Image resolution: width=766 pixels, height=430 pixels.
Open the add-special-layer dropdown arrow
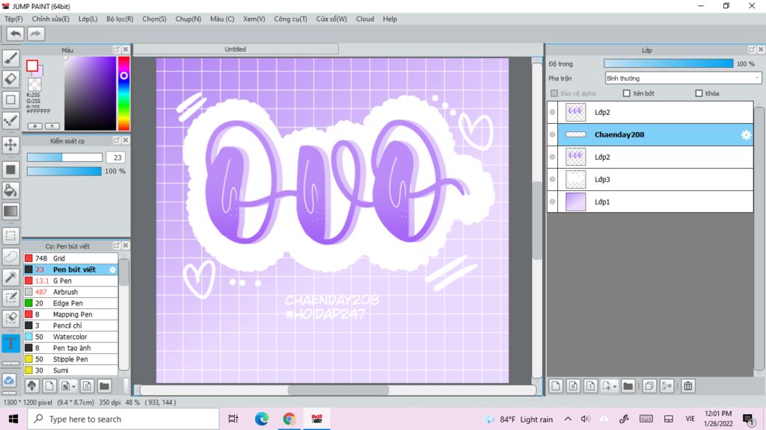point(615,386)
